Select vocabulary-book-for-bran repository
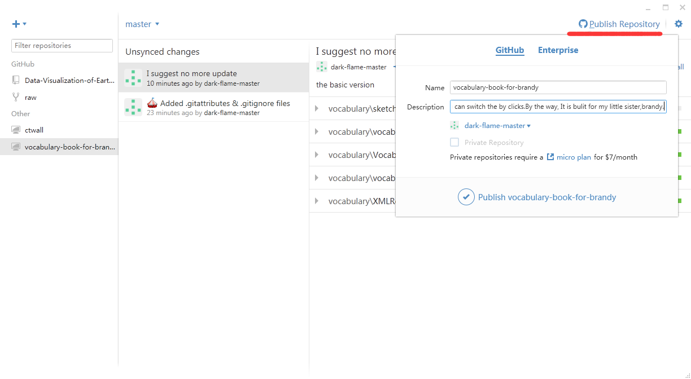 (x=59, y=147)
